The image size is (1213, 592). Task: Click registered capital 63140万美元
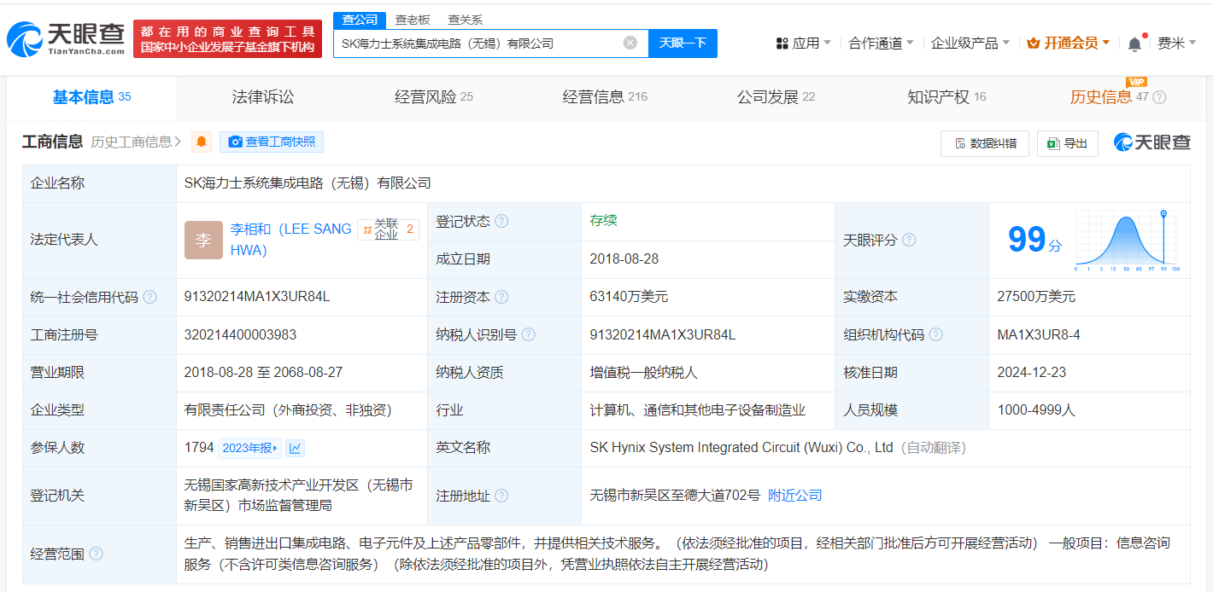[x=629, y=297]
